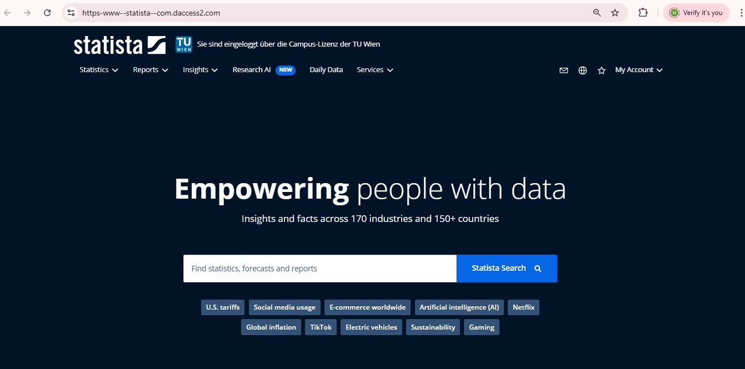Click the browser forward arrow
745x369 pixels.
pos(27,13)
